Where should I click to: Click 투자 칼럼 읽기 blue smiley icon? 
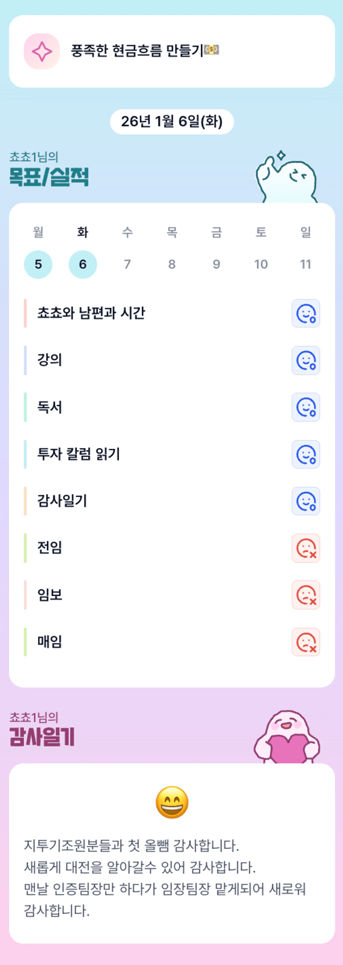[x=306, y=455]
